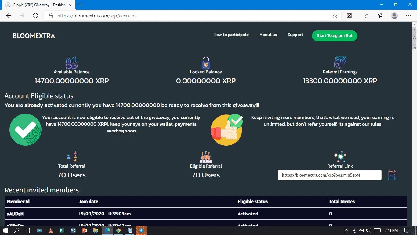The image size is (417, 235).
Task: Focus the browser address bar
Action: point(193,16)
